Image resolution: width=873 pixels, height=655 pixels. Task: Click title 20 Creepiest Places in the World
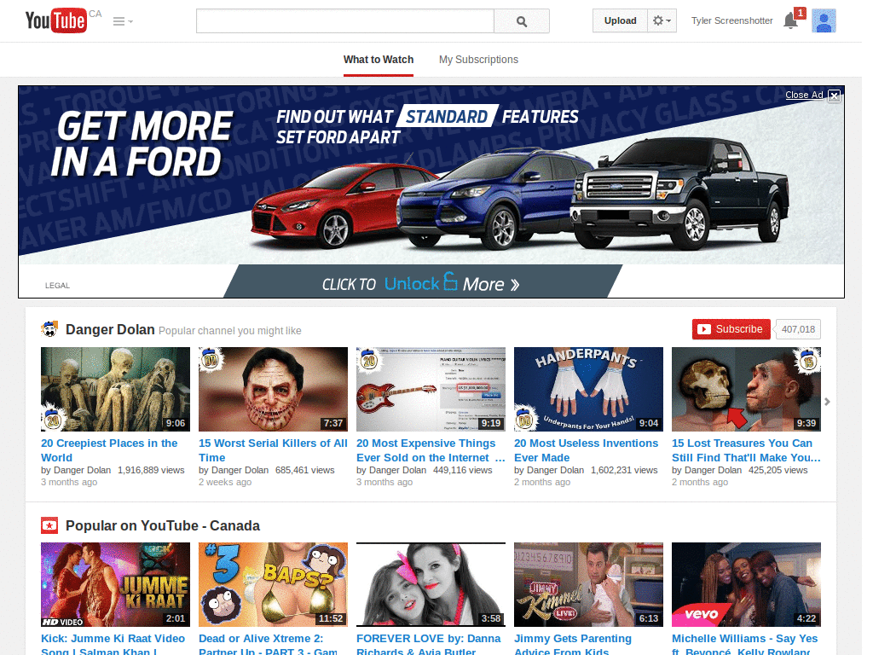[x=109, y=450]
